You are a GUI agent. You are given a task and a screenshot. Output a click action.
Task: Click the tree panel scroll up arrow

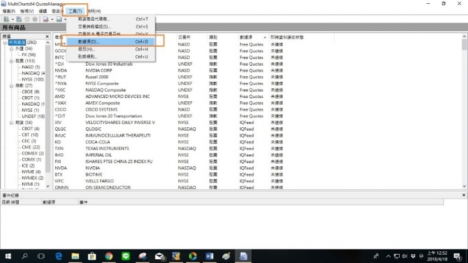(x=47, y=43)
